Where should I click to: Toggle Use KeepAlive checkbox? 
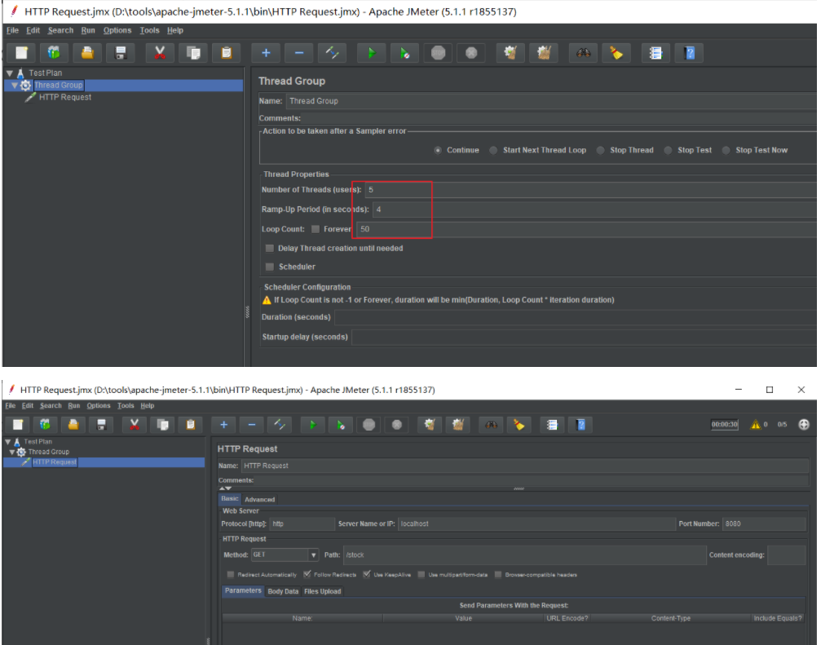367,574
